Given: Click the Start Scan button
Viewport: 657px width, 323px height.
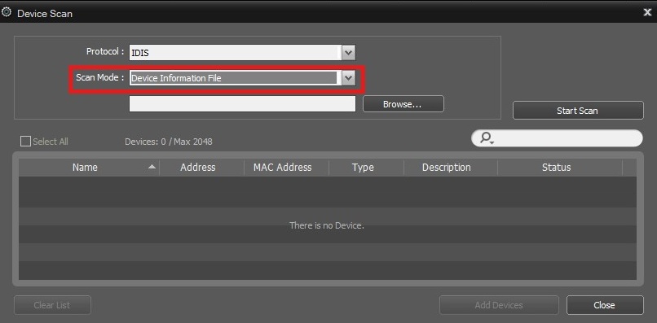Looking at the screenshot, I should coord(577,111).
